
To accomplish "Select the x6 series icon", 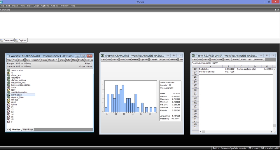I will click(x=8, y=119).
